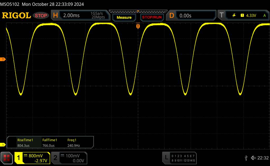Click the orange trigger level T marker

[3, 59]
